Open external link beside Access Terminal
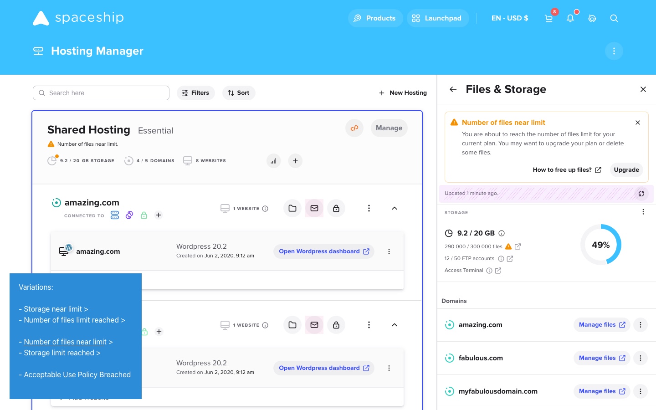 (498, 271)
